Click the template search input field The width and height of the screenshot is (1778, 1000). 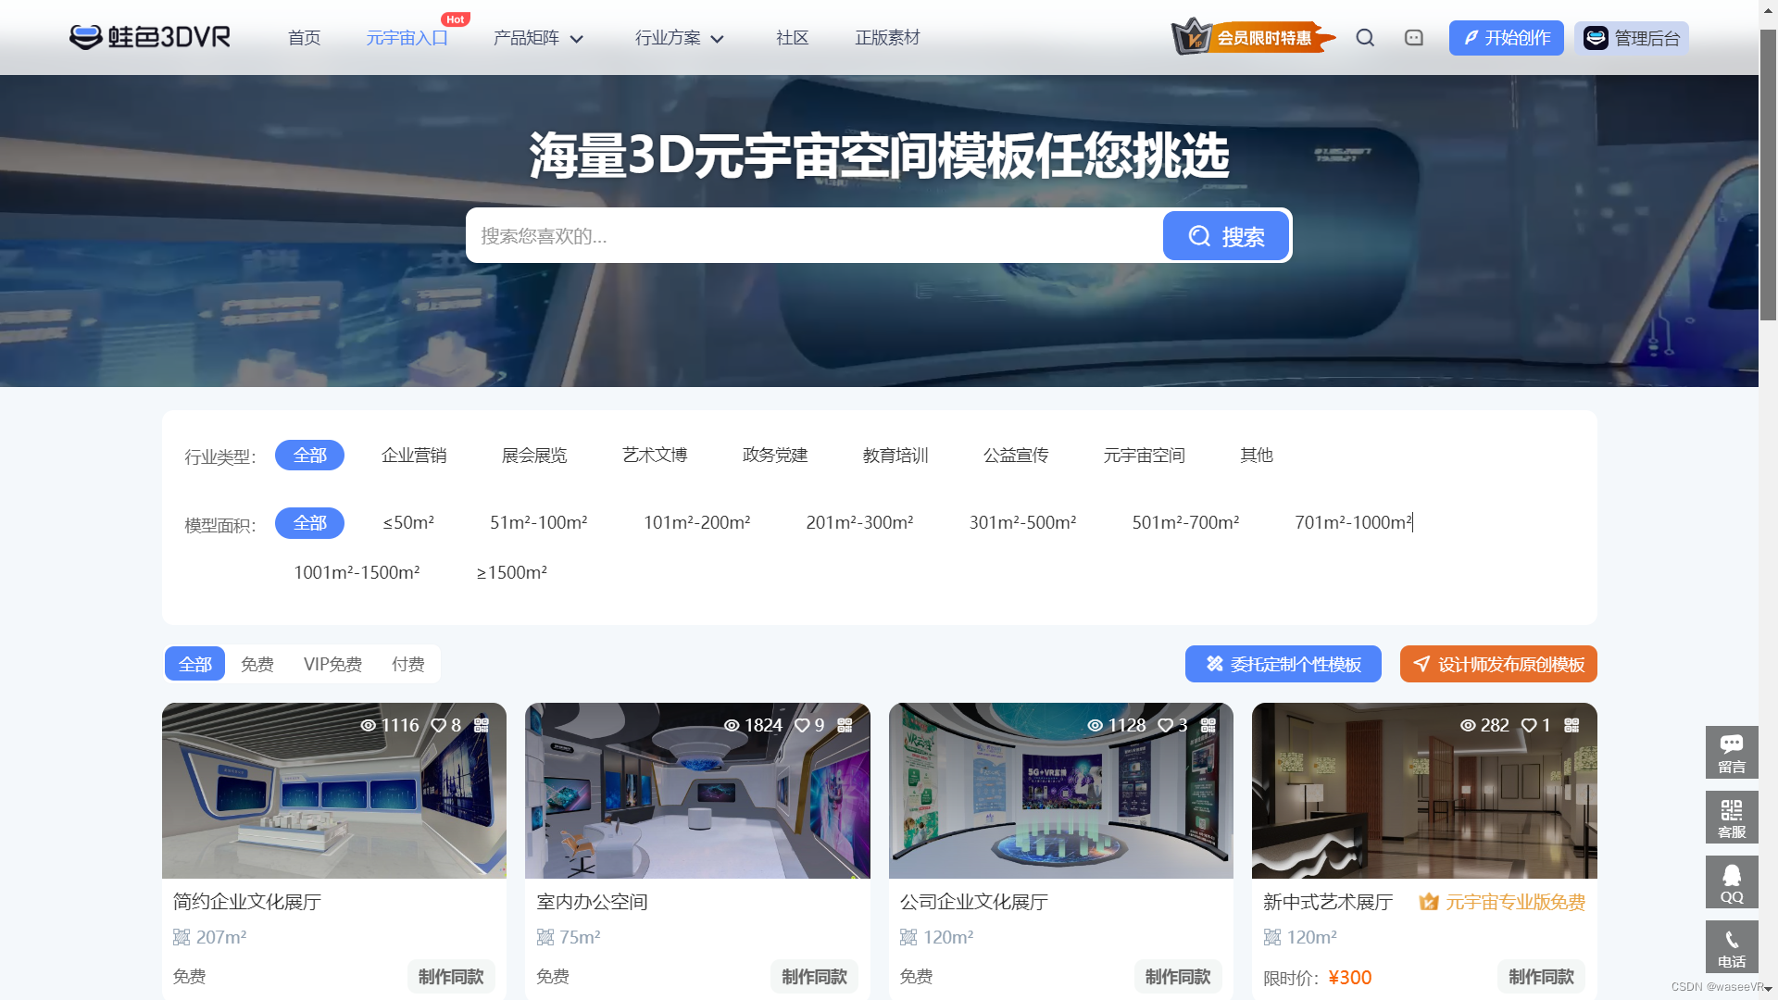point(815,236)
